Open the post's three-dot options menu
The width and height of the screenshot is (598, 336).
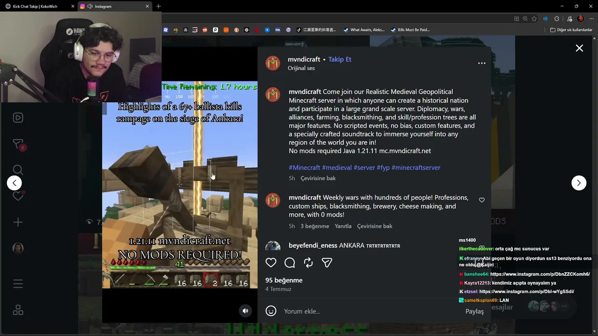tap(482, 63)
